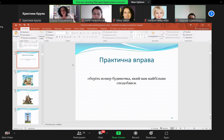Open the Participants panel in Zoom

click(79, 135)
